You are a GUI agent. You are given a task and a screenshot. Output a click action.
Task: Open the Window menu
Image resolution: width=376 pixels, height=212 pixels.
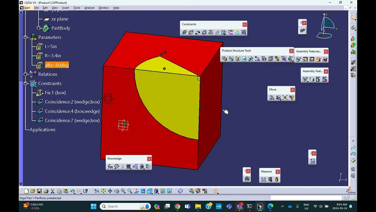point(104,8)
